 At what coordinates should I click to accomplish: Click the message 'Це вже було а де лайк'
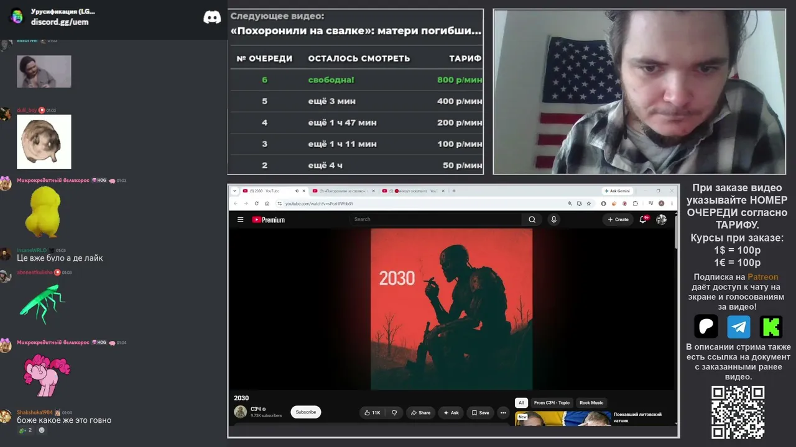(60, 258)
